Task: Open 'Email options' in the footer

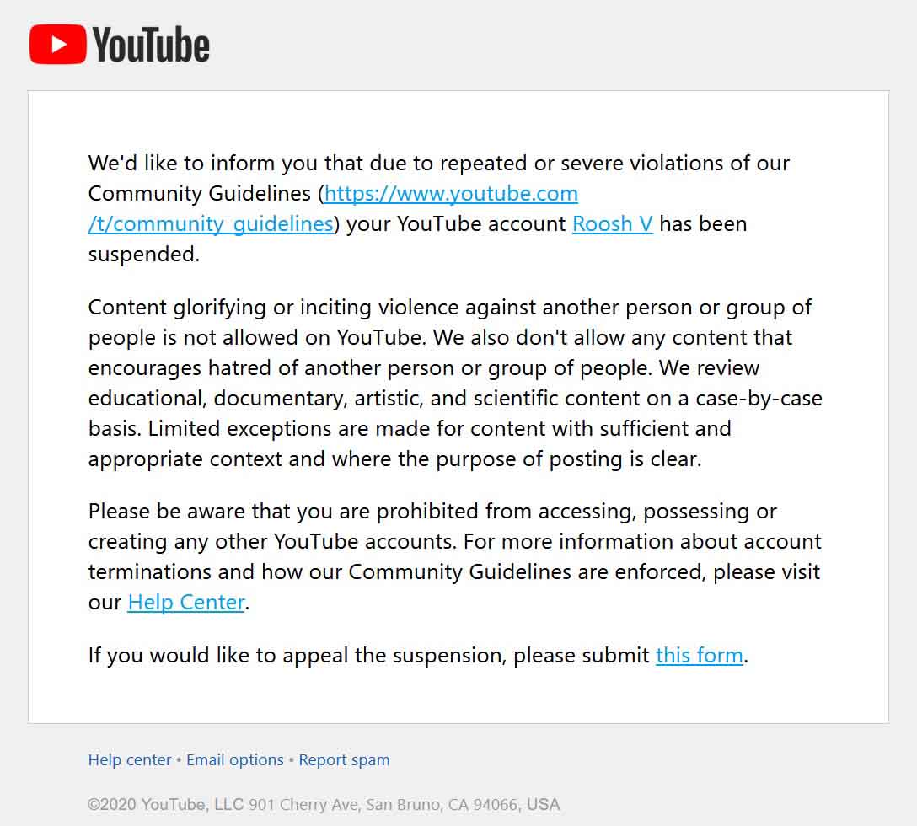Action: pos(235,760)
